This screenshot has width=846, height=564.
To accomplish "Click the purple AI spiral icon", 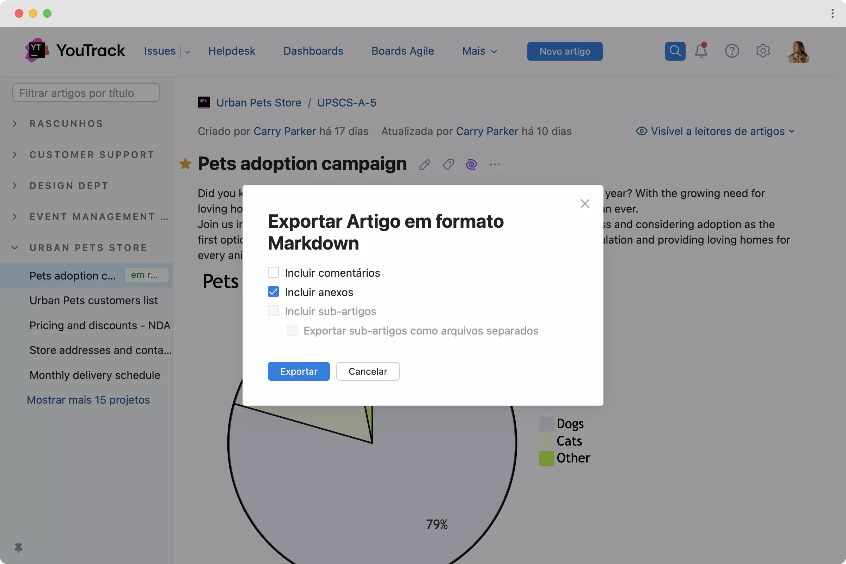I will [x=471, y=164].
